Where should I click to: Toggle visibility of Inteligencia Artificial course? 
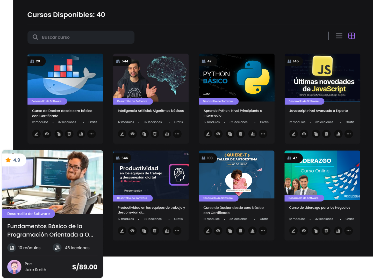coord(133,134)
